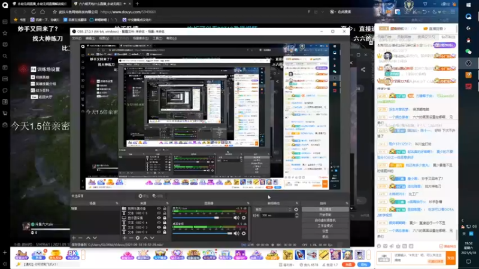Viewport: 479px width, 269px height.
Task: Open OBS 编辑(E) menu
Action: point(90,38)
